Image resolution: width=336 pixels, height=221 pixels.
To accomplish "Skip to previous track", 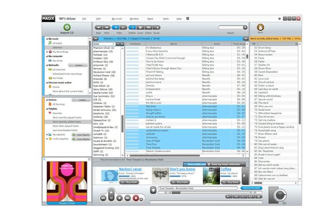I will [x=103, y=198].
